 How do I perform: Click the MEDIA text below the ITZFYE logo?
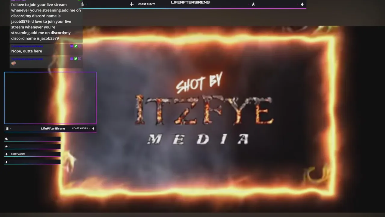(x=199, y=139)
